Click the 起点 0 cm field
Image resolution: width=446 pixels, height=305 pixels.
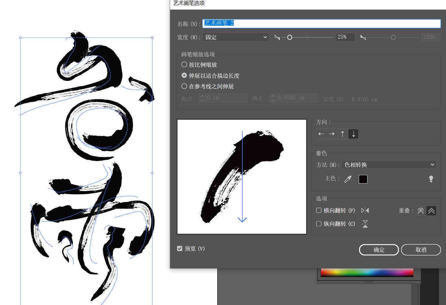(226, 98)
